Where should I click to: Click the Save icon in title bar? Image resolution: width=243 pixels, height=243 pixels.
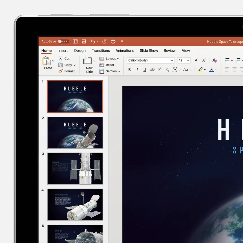[x=84, y=41]
